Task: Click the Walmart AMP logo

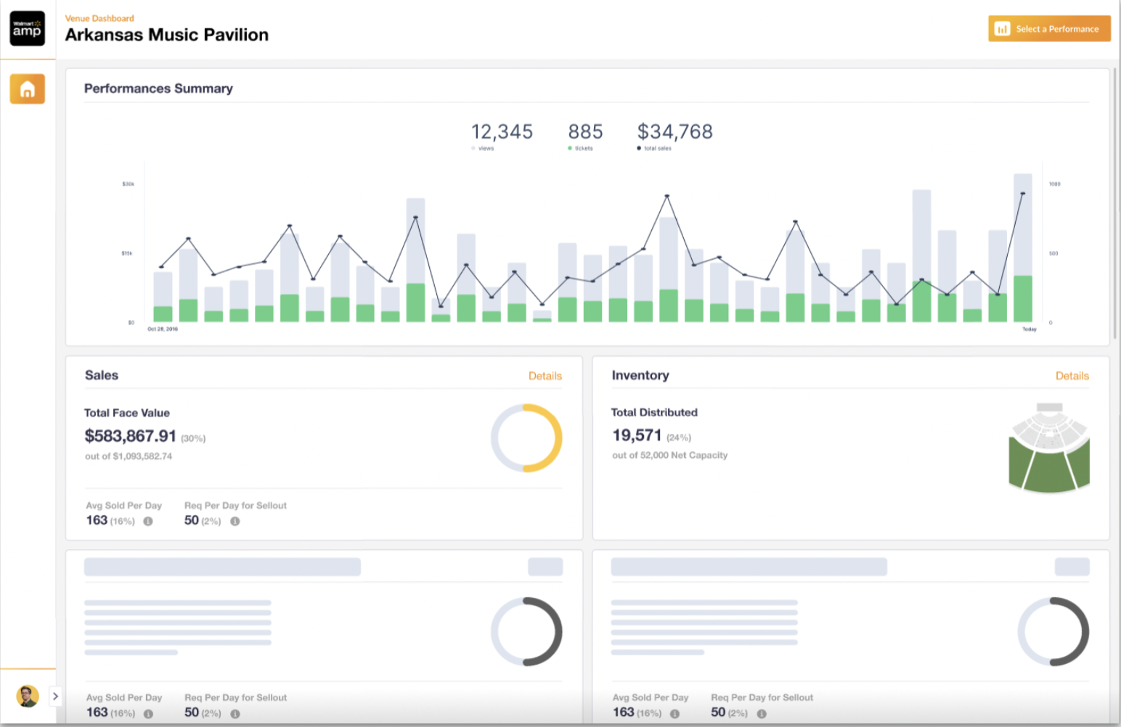Action: (27, 28)
